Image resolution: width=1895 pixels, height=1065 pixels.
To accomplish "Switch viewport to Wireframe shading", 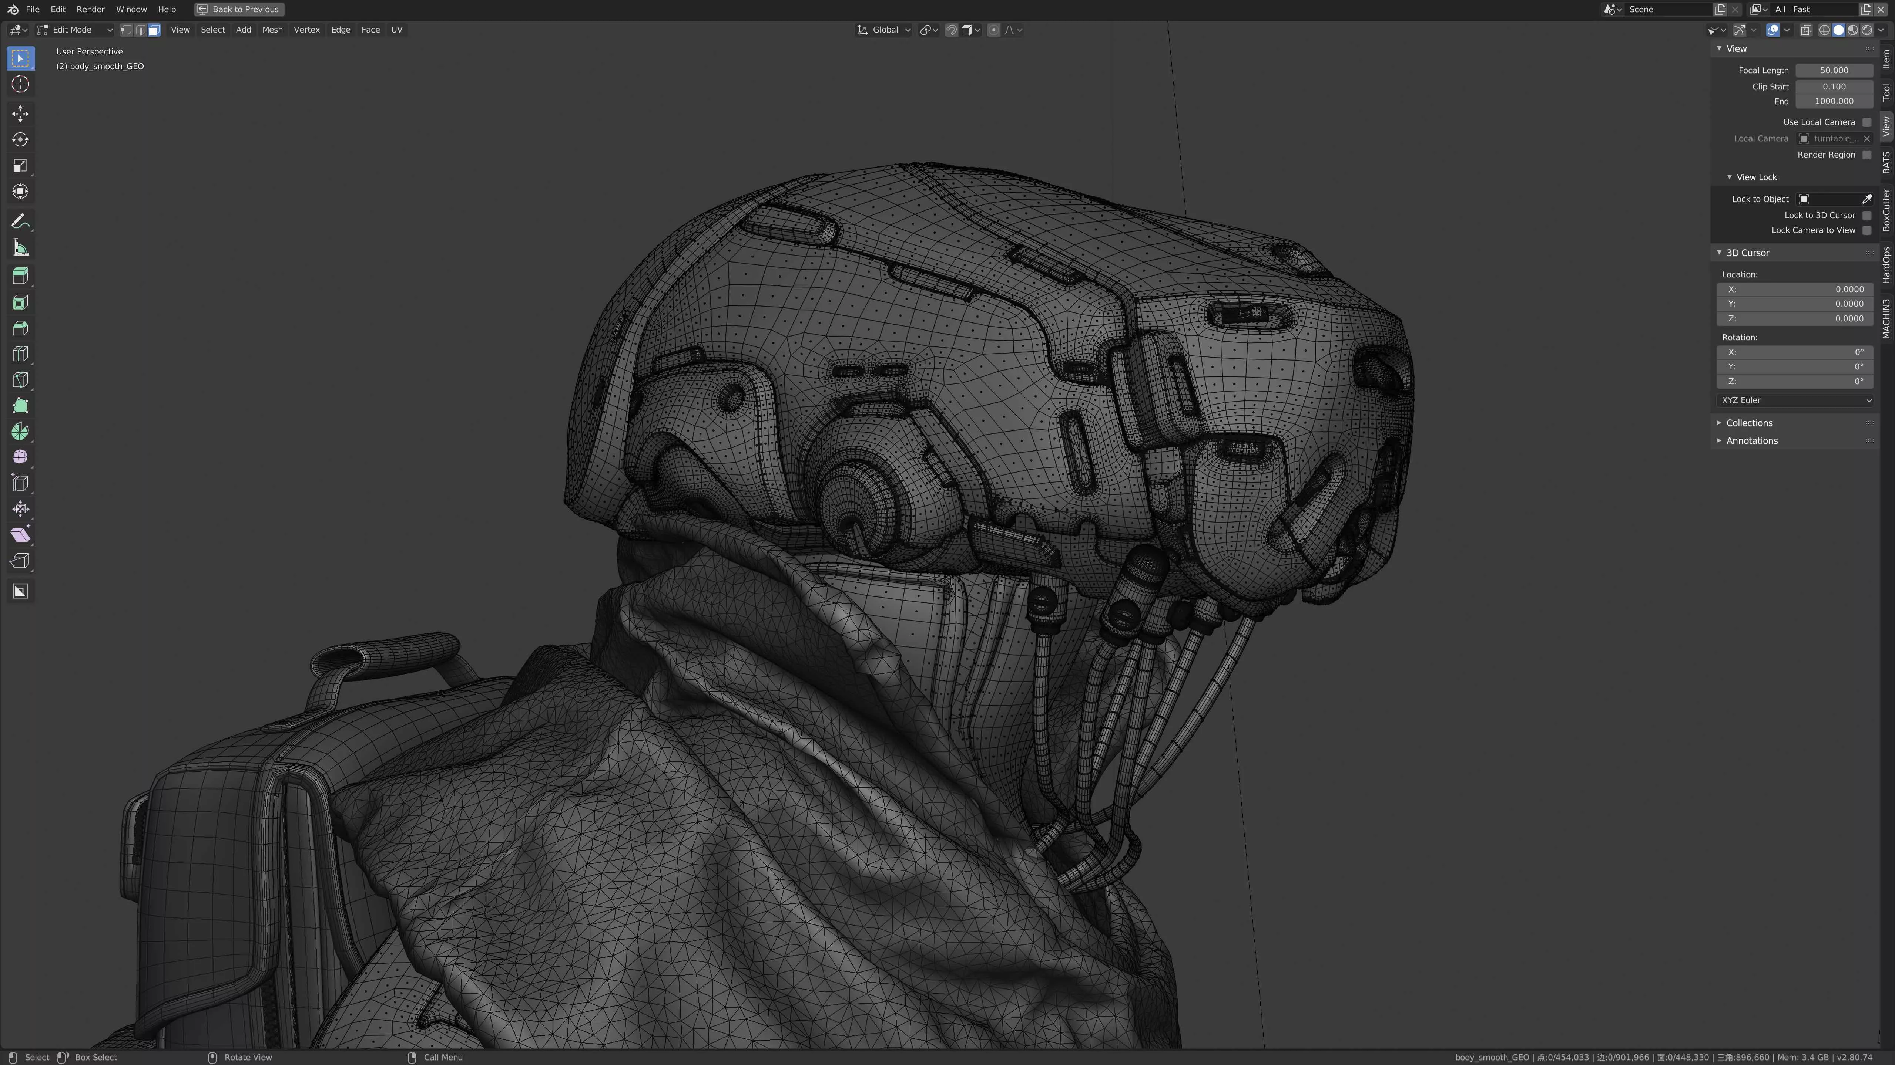I will click(x=1824, y=30).
